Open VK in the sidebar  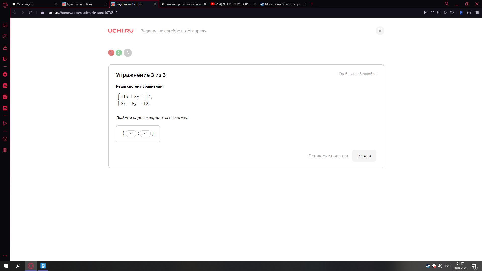5,86
